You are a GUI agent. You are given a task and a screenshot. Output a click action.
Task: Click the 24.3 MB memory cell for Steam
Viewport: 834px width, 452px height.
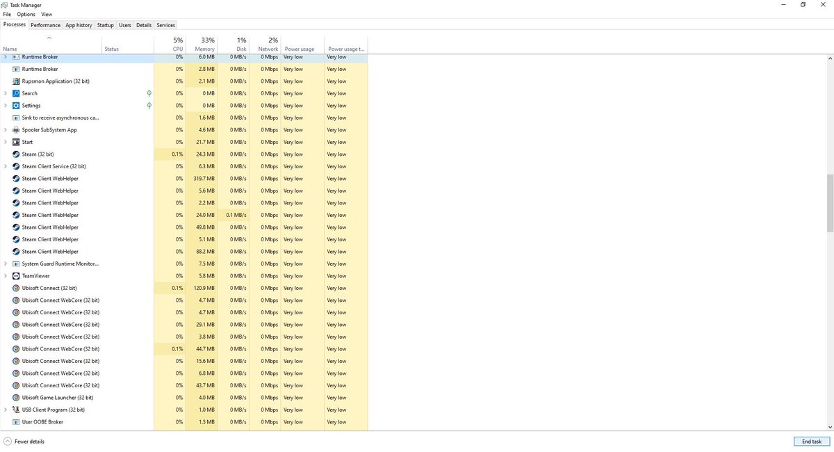[x=202, y=154]
